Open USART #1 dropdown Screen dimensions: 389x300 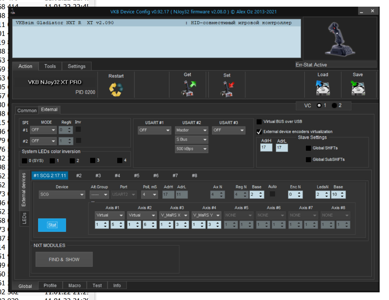pos(154,130)
